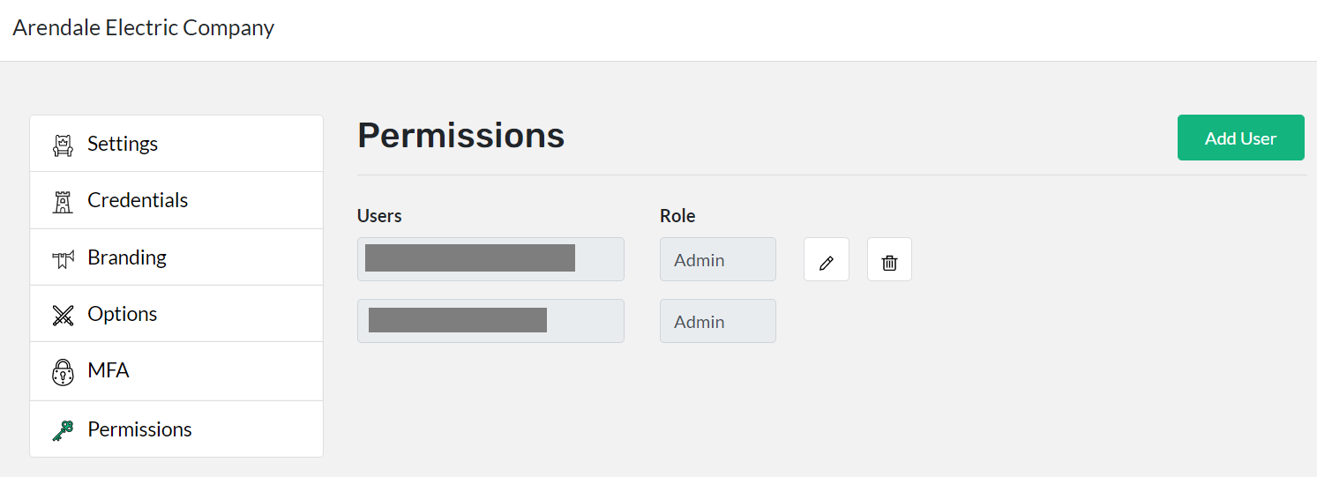Click the castle tower icon beside Credentials

[x=63, y=202]
